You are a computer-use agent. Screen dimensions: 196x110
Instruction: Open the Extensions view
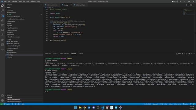[2, 25]
